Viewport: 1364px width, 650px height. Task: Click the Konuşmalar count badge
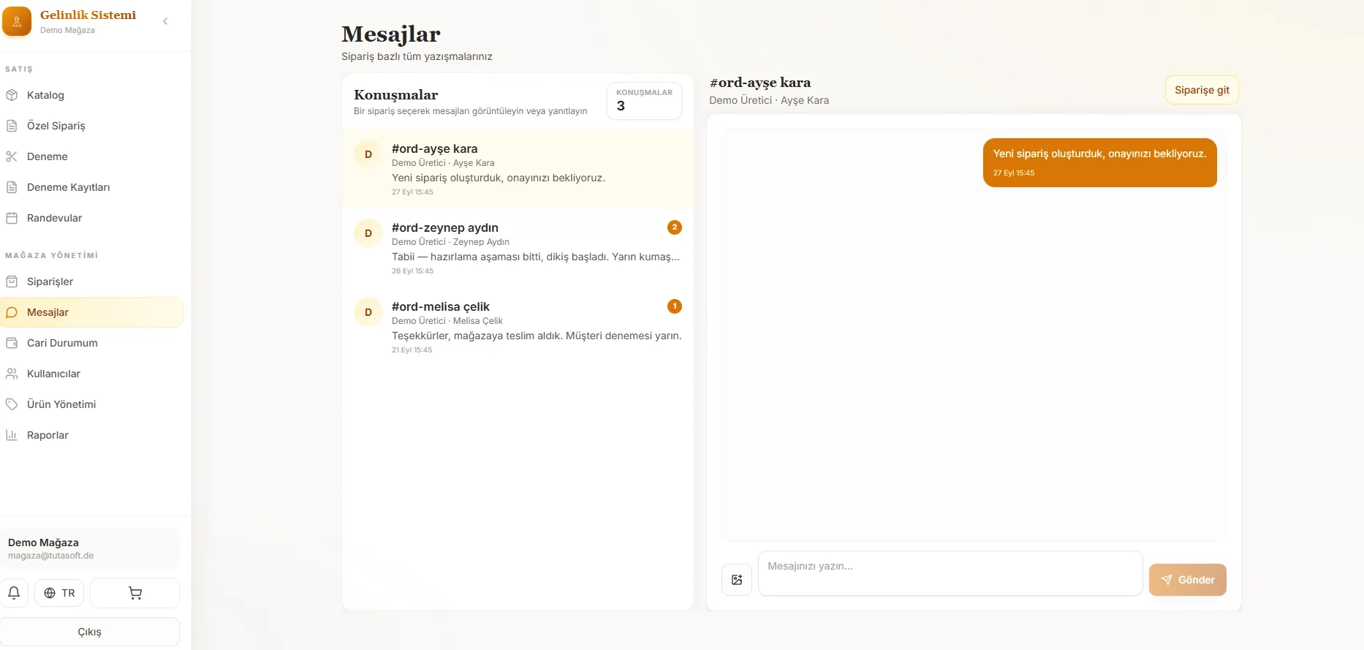click(644, 101)
